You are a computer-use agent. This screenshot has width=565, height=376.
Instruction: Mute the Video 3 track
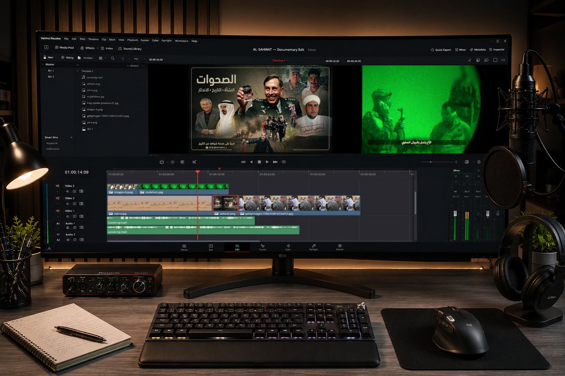click(x=67, y=191)
